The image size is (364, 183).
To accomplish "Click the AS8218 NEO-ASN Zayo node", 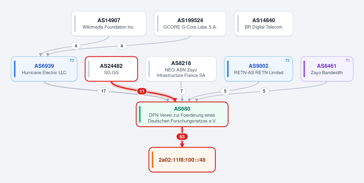I will tap(181, 69).
